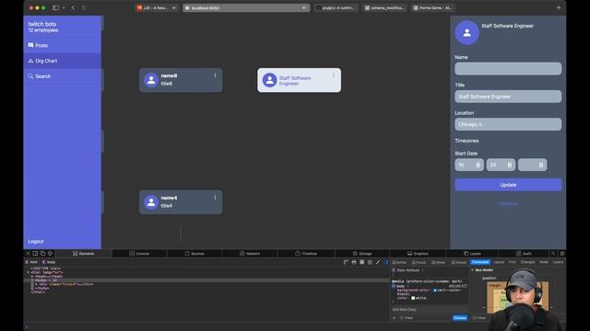Switch to the Storage tab in devtools
Screen dimensions: 590x331
(x=362, y=254)
